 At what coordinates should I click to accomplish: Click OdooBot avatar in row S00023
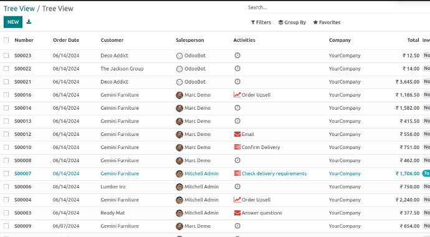pos(179,56)
